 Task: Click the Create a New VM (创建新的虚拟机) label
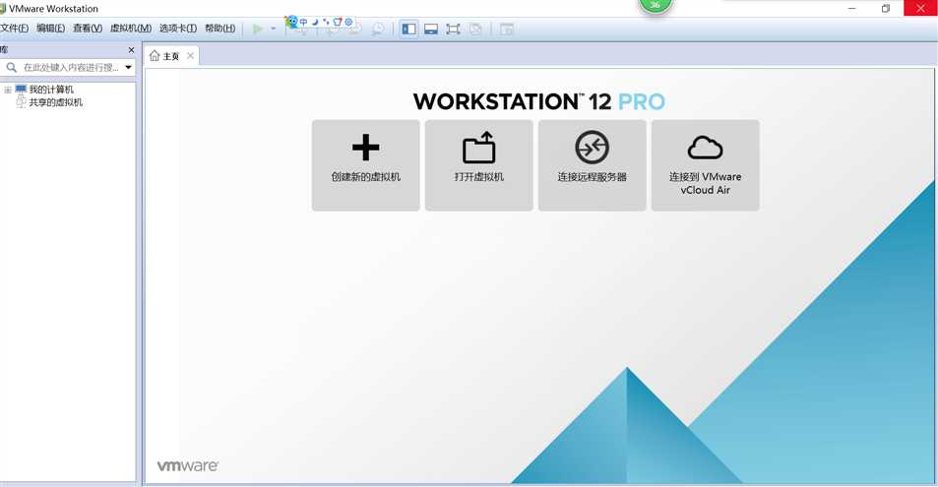click(365, 176)
